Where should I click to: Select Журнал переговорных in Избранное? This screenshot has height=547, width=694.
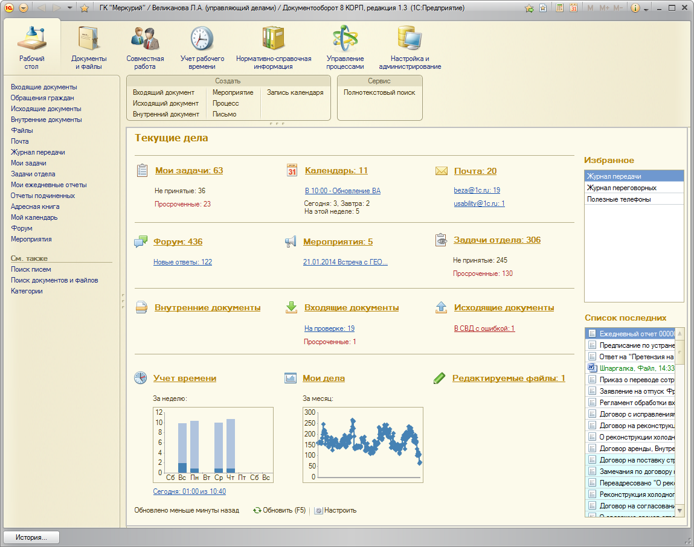(x=622, y=188)
